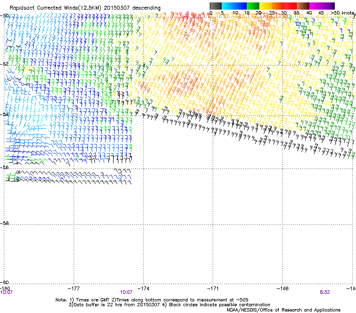Click the '20150307' date in the title
This screenshot has height=313, width=356.
117,8
